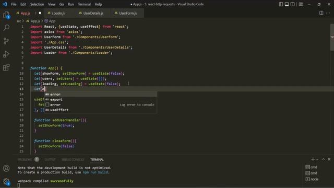Click the App.js breadcrumb segment

(x=33, y=21)
